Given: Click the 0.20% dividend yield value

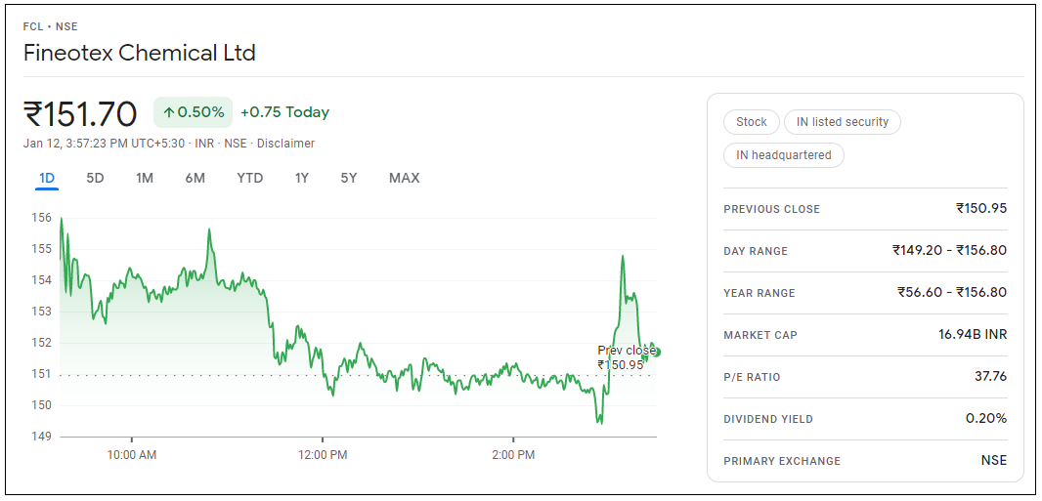Looking at the screenshot, I should pyautogui.click(x=986, y=419).
